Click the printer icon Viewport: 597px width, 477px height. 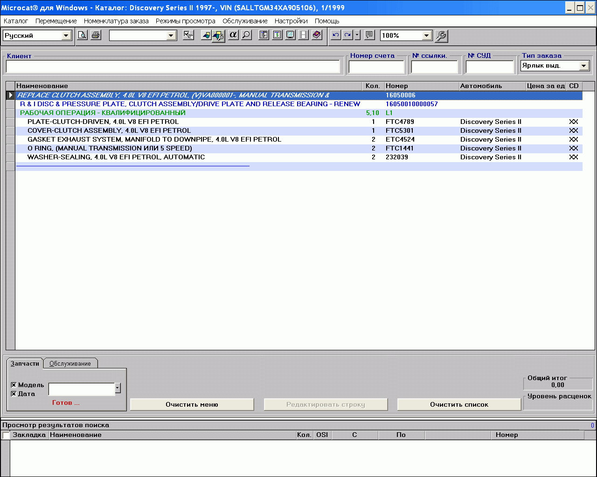[96, 35]
